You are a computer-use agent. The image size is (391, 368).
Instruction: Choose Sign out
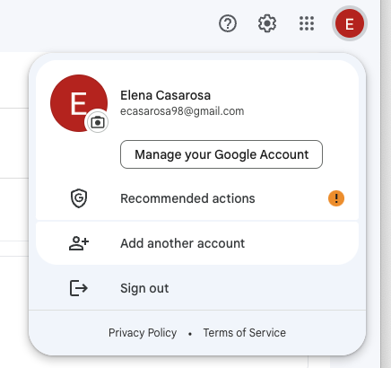click(x=197, y=288)
